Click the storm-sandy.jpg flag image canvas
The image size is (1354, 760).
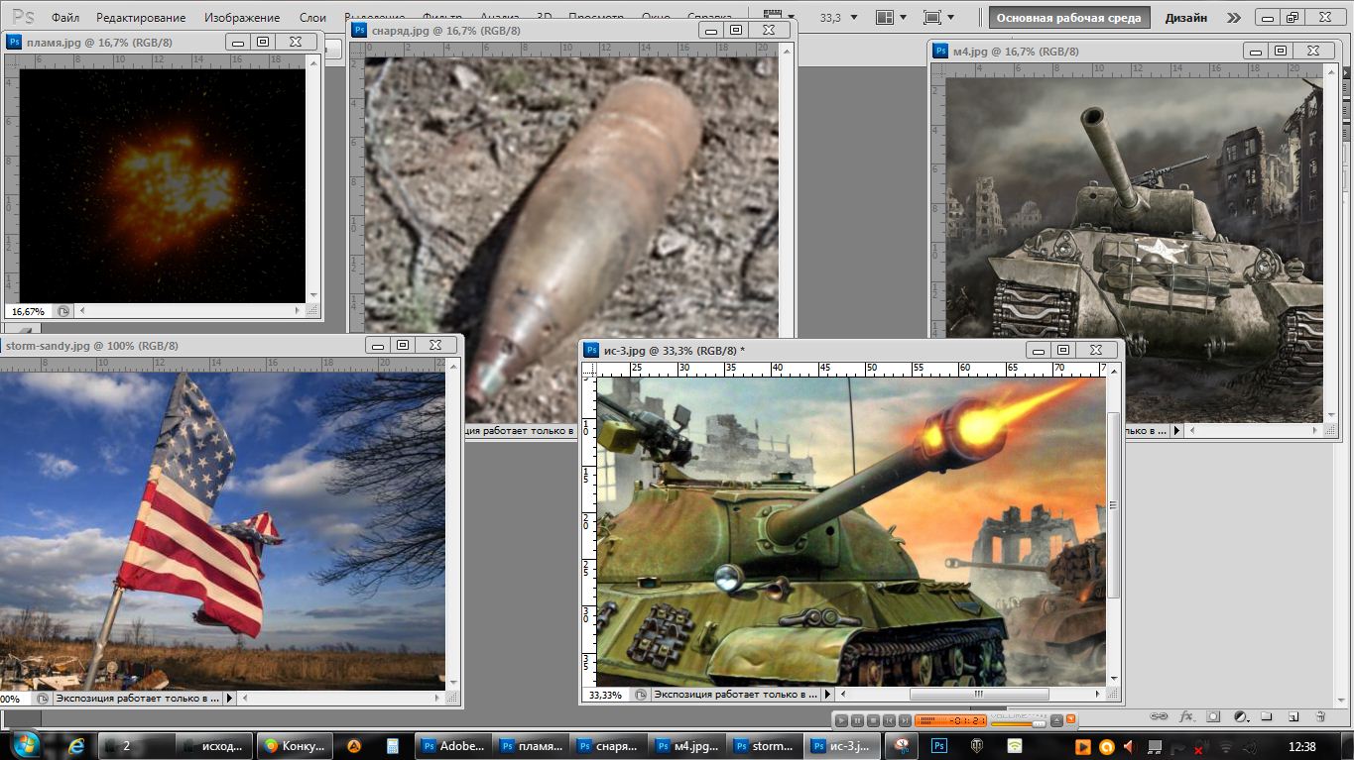(x=223, y=530)
